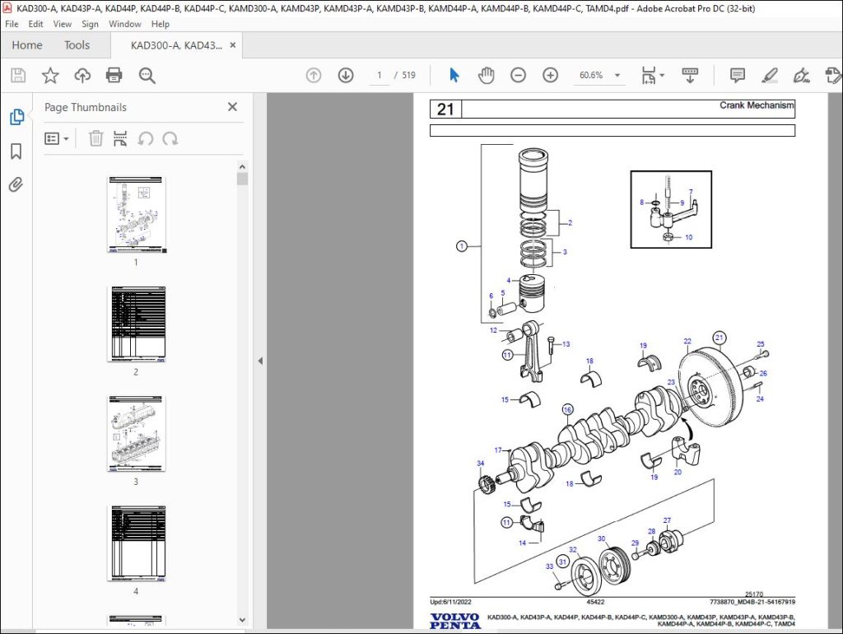Select page 2 thumbnail
The width and height of the screenshot is (843, 634).
(x=137, y=324)
